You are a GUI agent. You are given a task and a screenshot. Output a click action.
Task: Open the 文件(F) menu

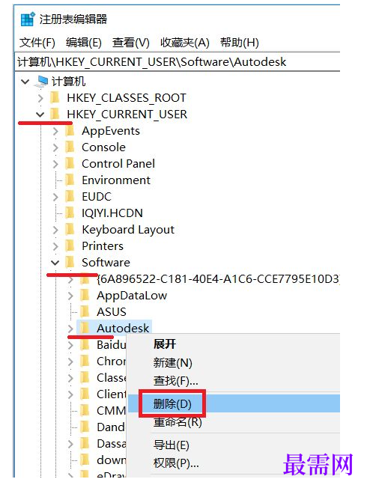[37, 43]
